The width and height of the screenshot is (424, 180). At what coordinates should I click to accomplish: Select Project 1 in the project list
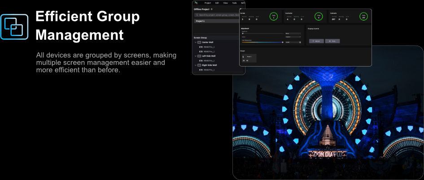click(200, 21)
